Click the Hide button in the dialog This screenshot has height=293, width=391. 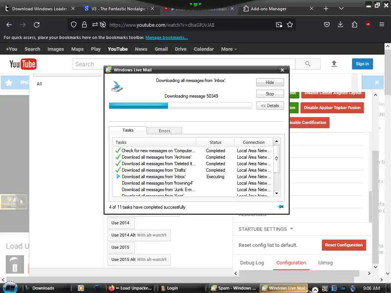270,82
